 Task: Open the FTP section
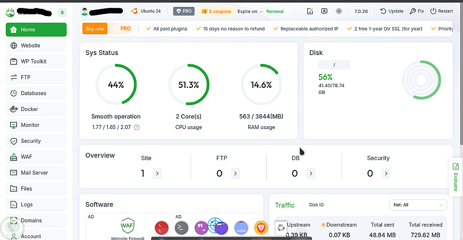coord(36,77)
